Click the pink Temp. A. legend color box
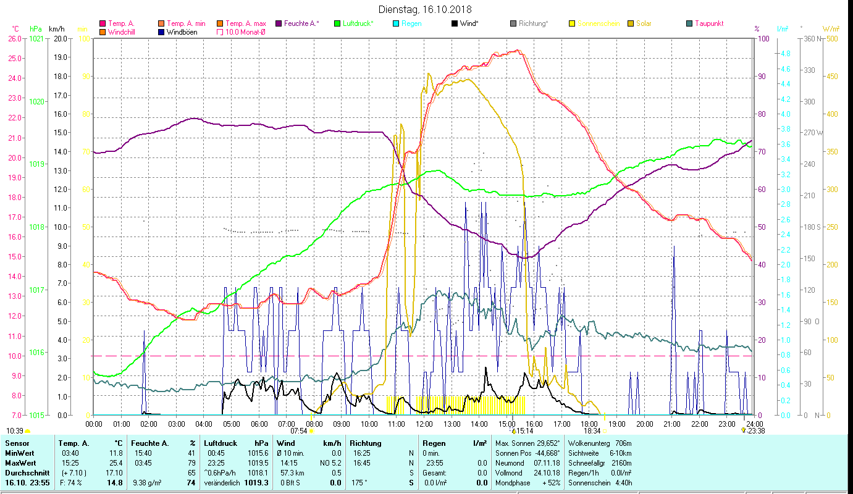Image resolution: width=853 pixels, height=494 pixels. coord(103,23)
